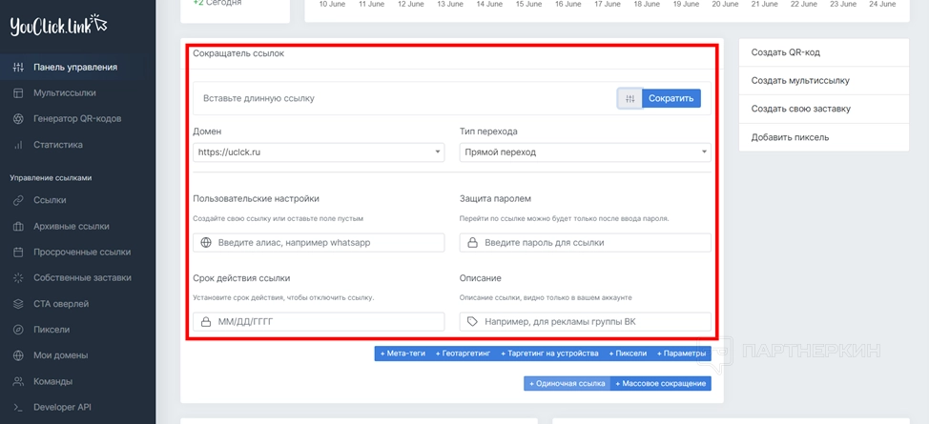Toggle the Мета-теги option

tap(404, 353)
